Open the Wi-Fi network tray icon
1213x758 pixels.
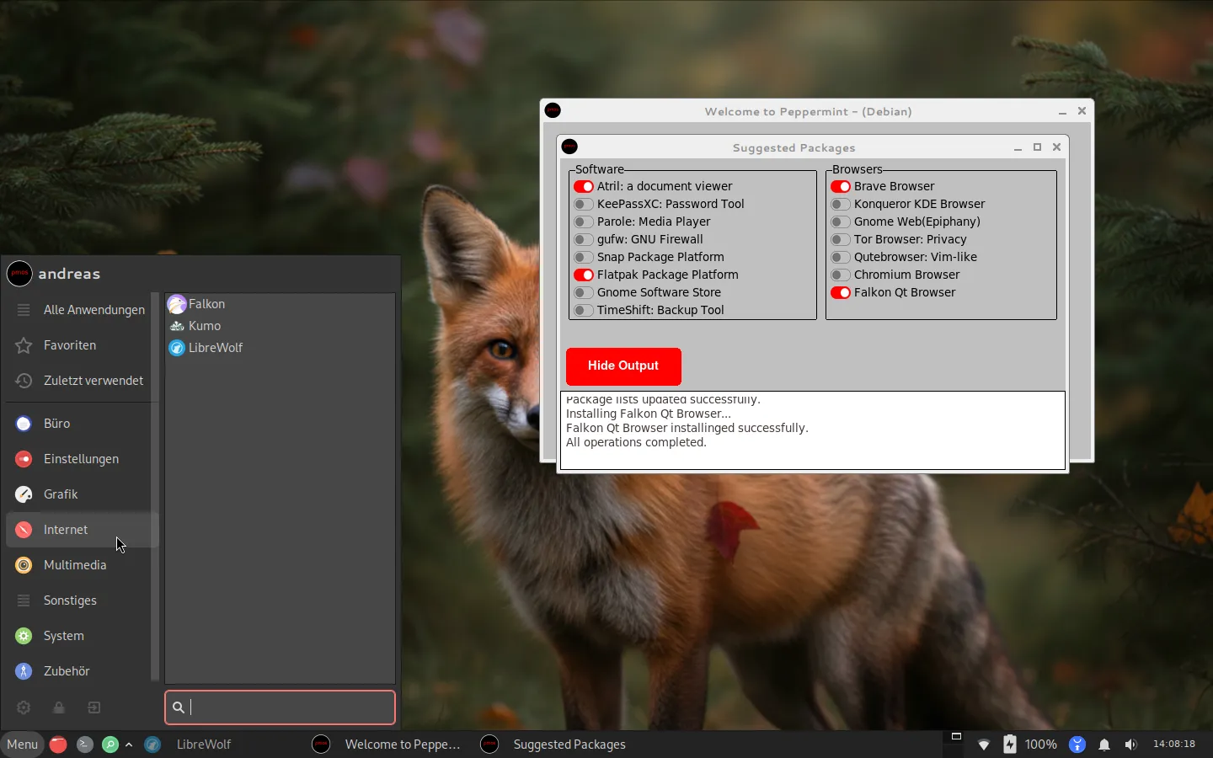983,745
